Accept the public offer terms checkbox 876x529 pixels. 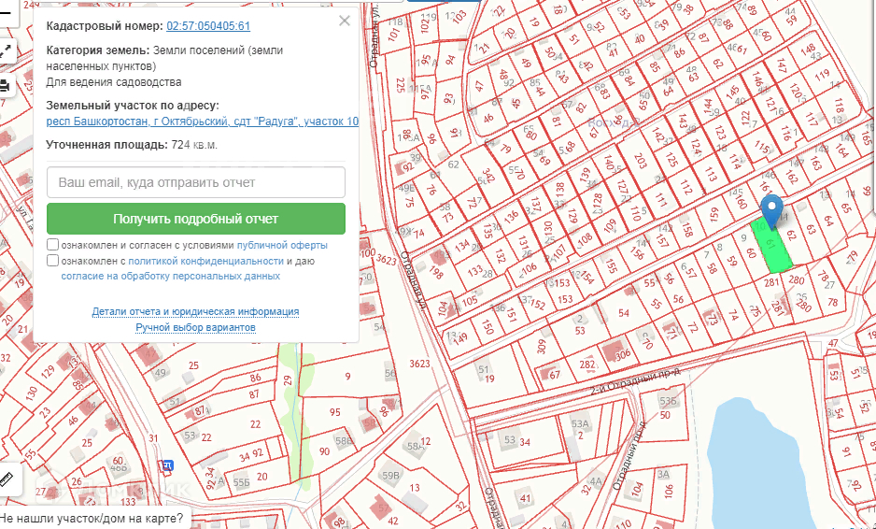(x=53, y=245)
